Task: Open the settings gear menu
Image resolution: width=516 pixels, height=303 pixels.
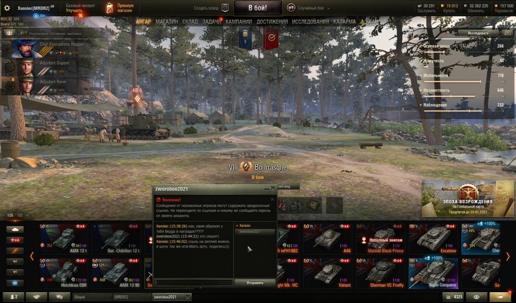Action: click(6, 8)
